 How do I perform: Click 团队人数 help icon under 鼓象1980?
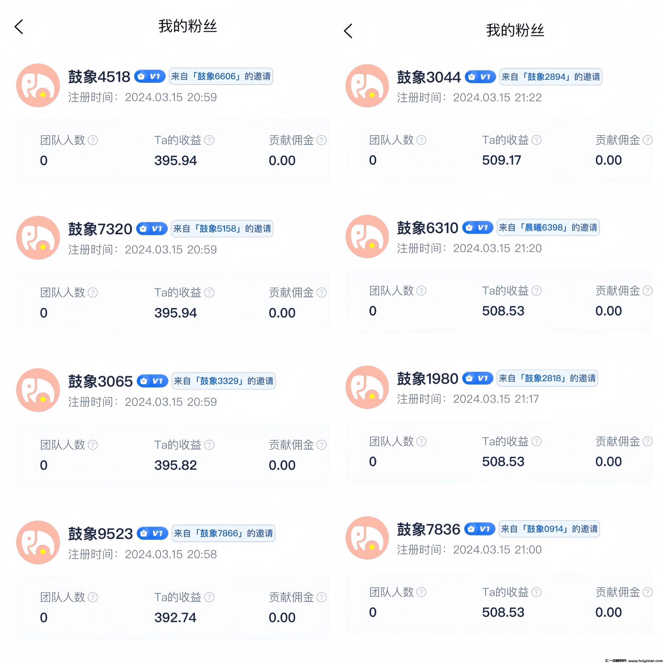(x=421, y=441)
